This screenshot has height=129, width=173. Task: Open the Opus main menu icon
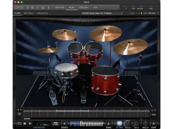point(28,7)
